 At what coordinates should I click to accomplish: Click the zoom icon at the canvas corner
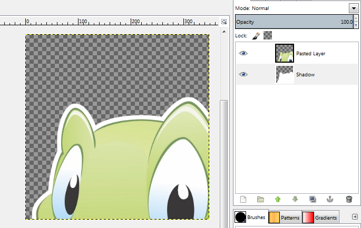pos(224,22)
